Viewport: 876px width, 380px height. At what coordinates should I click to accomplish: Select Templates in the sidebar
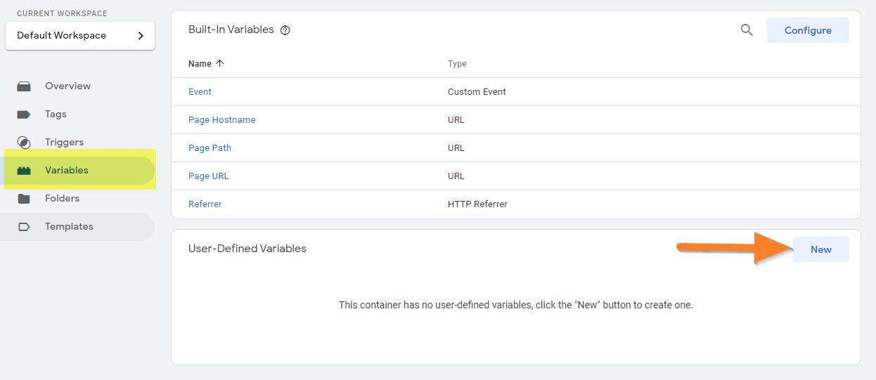click(69, 227)
